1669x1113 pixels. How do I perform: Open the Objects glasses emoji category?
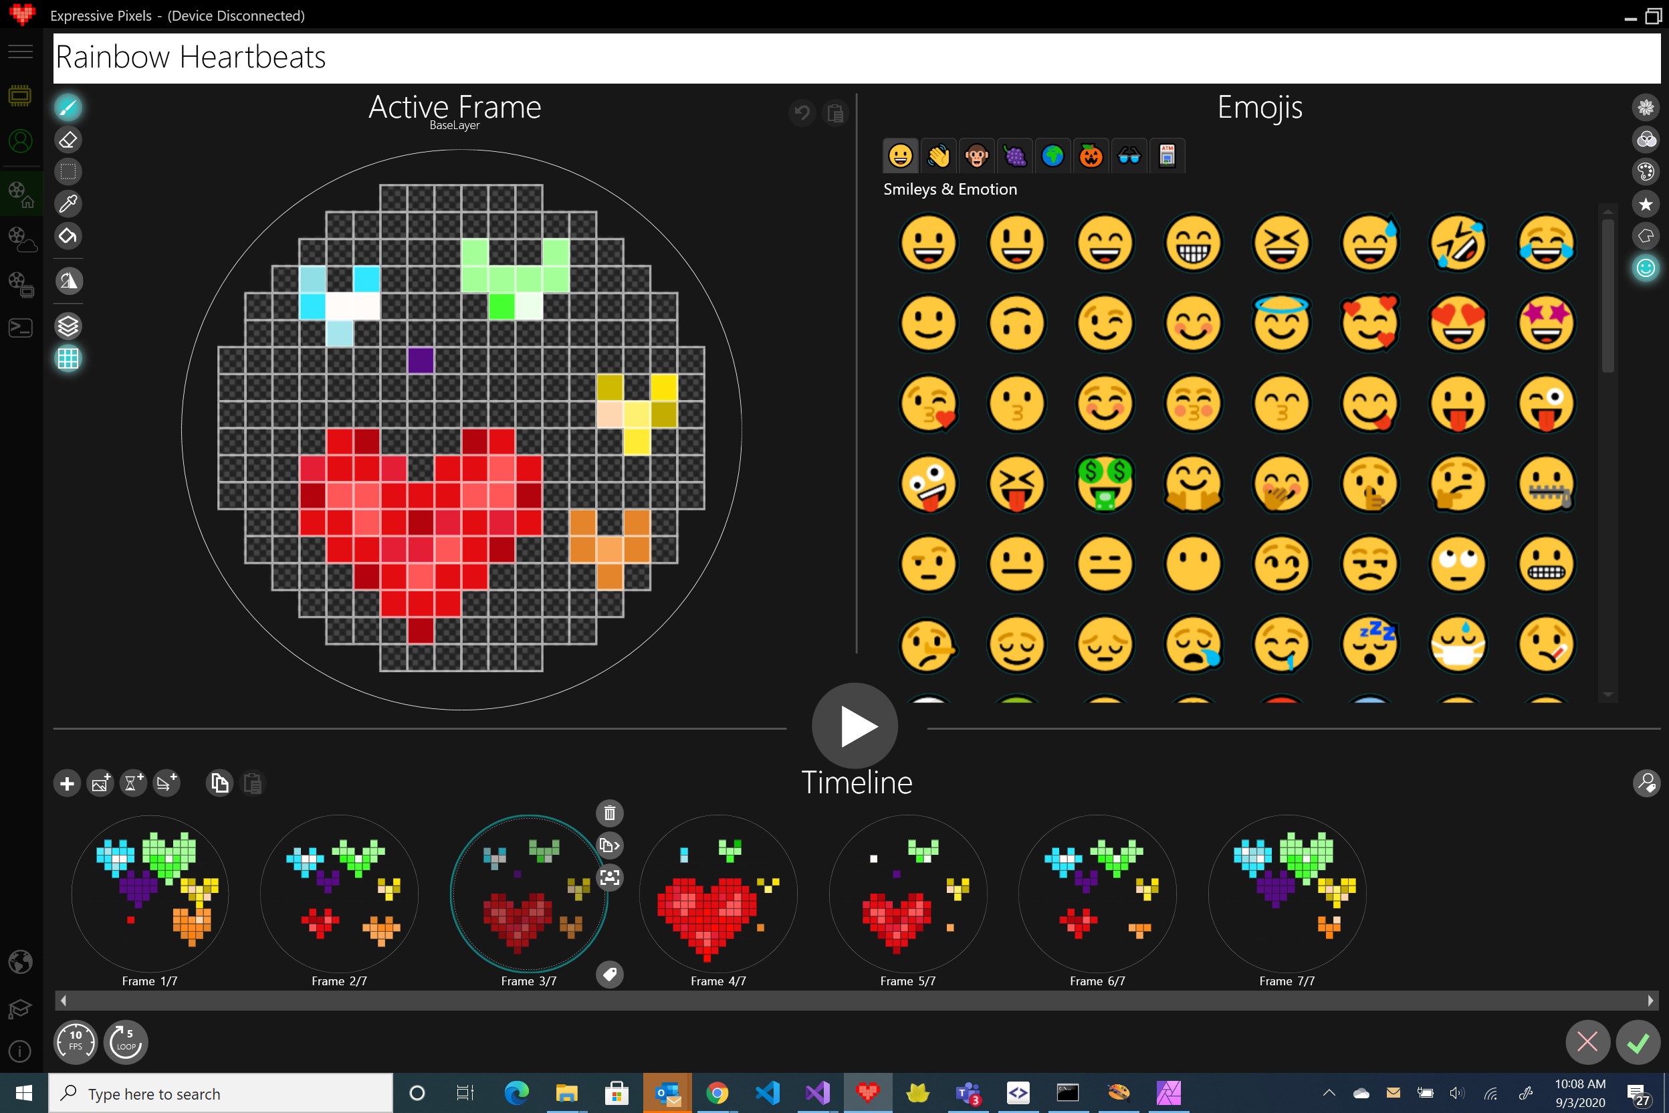tap(1129, 155)
